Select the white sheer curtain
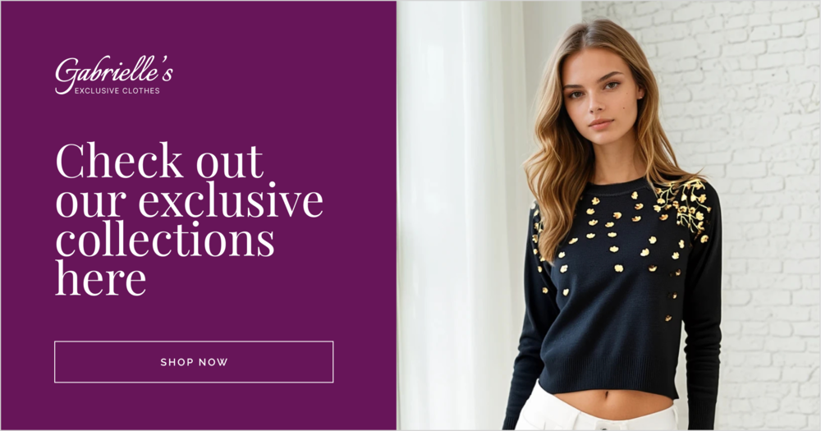 tap(461, 215)
